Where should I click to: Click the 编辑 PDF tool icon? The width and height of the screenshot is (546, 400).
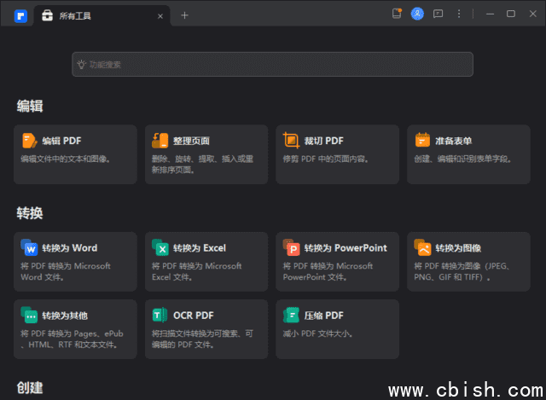pos(29,141)
